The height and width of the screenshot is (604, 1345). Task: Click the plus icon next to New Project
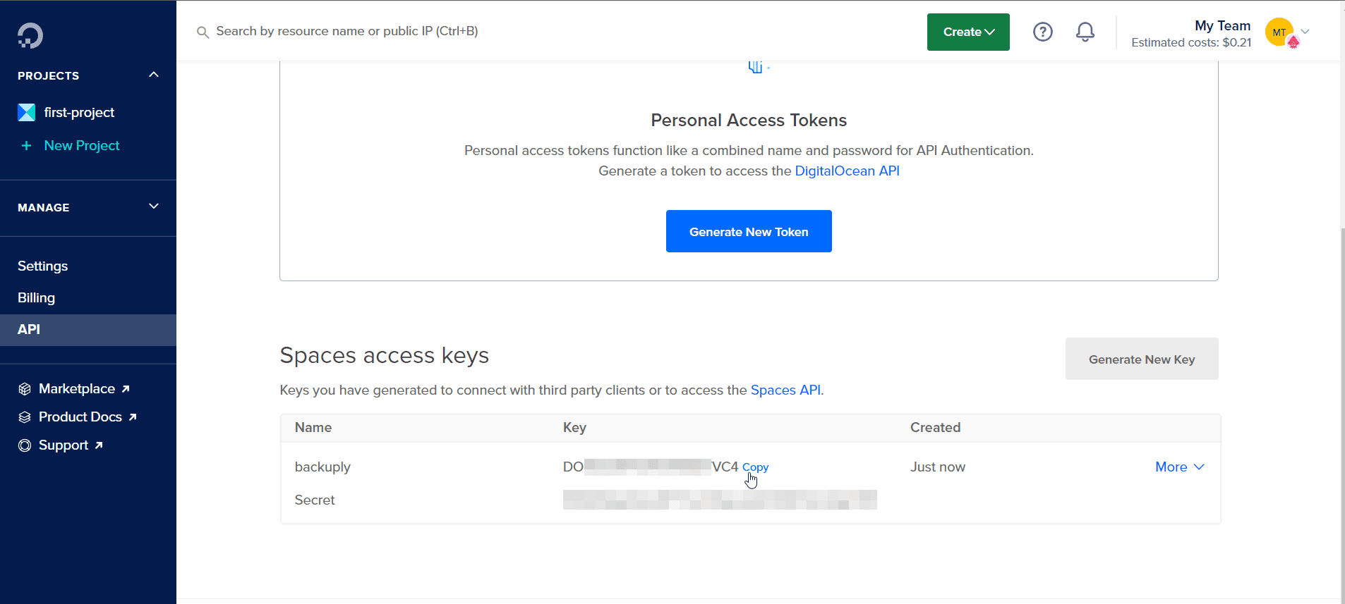[27, 146]
